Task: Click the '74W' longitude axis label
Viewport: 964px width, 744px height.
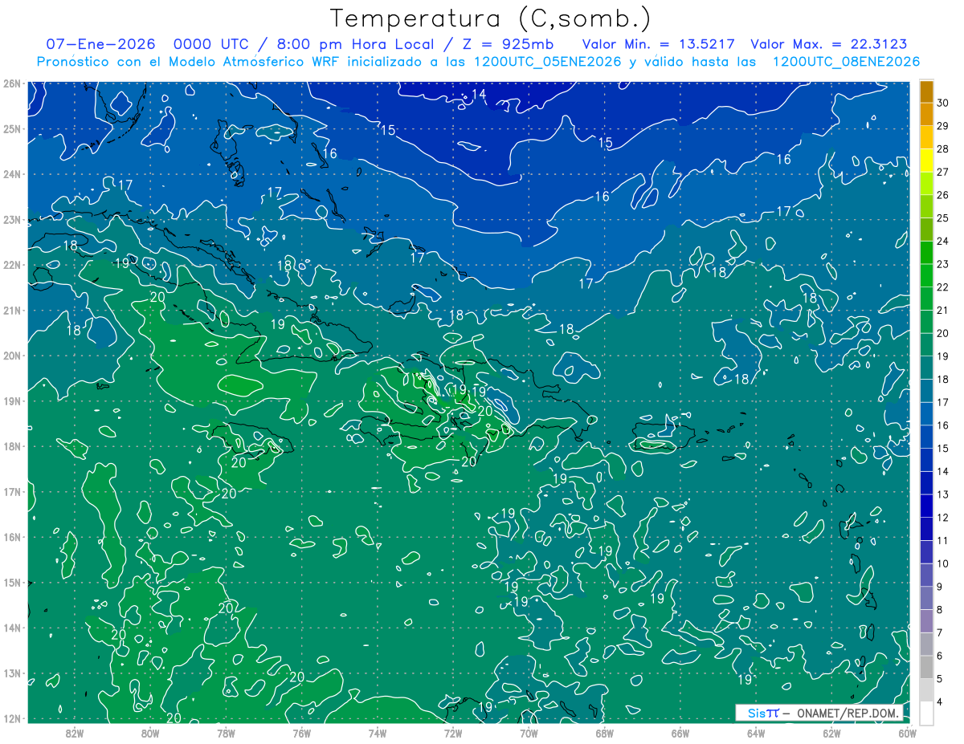Action: [x=378, y=733]
